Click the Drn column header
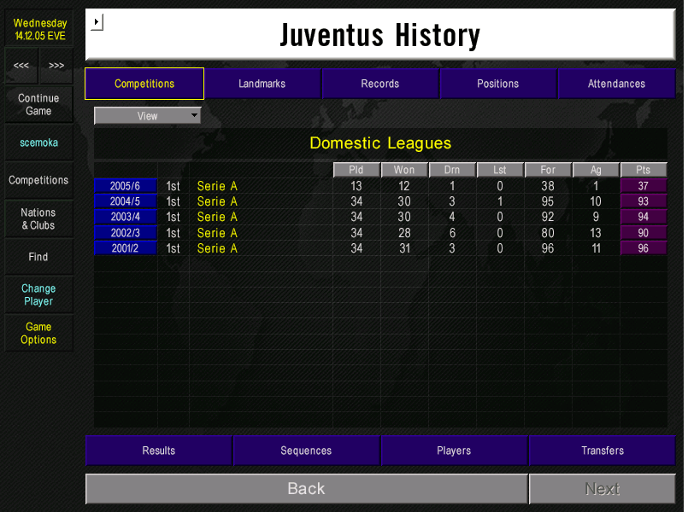 [452, 170]
